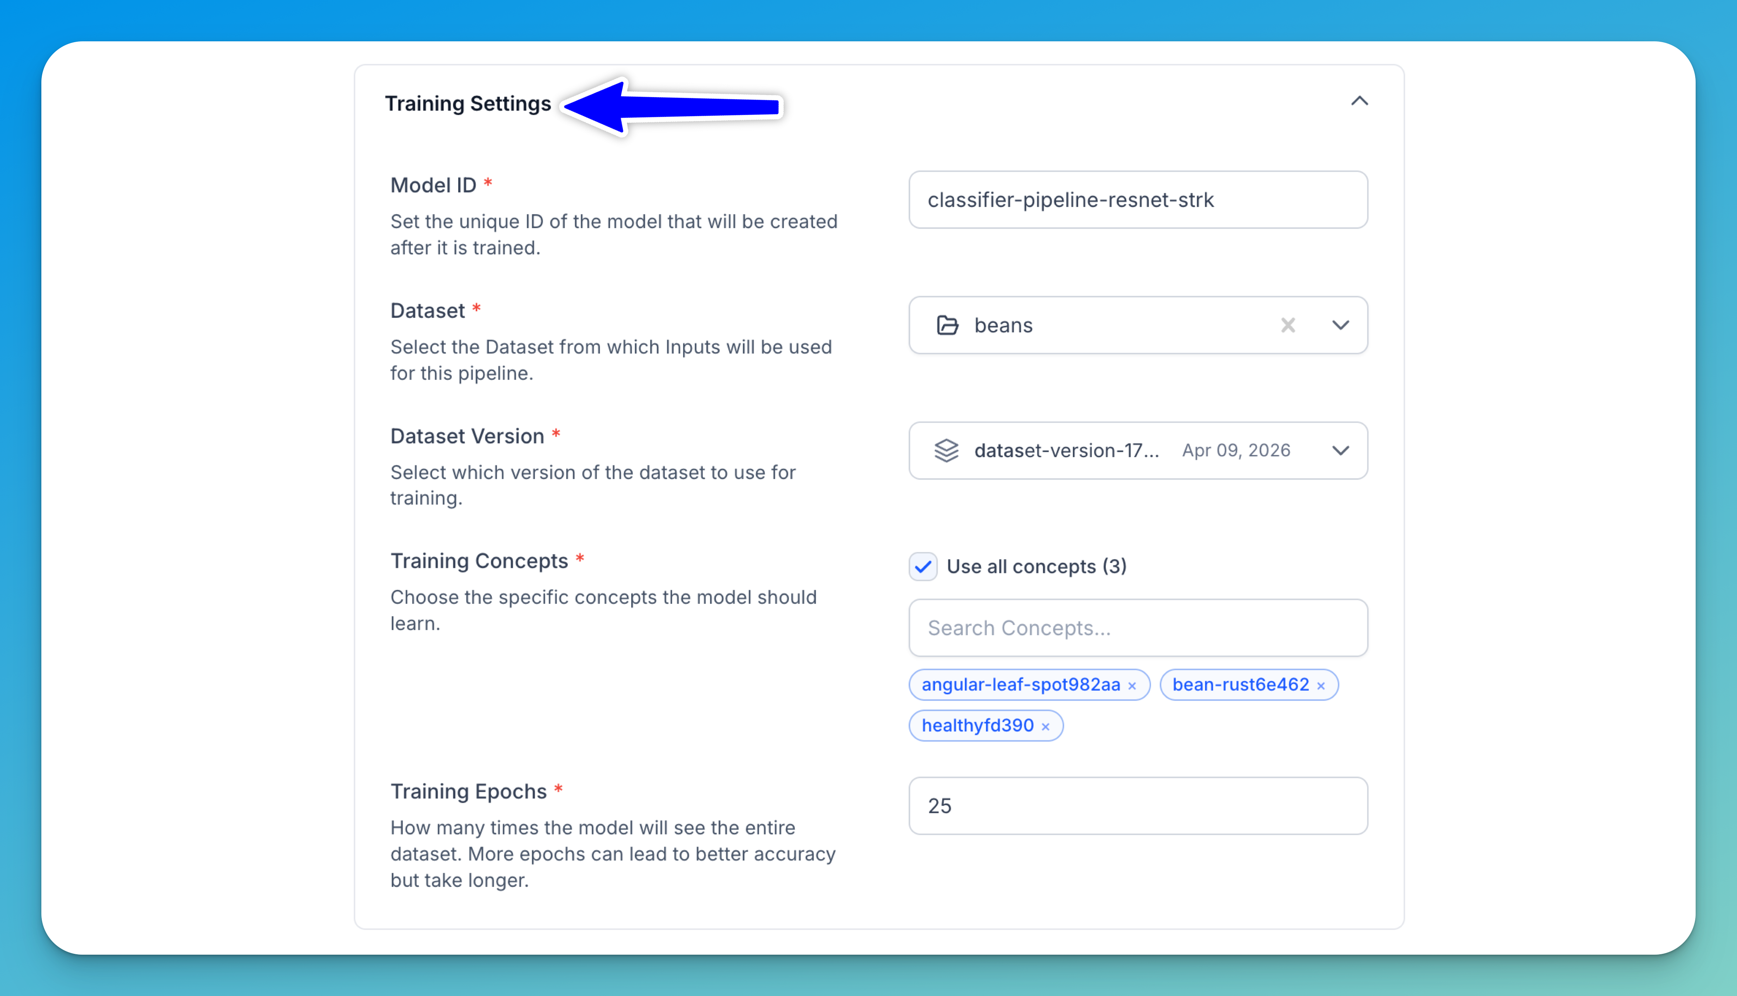This screenshot has height=996, width=1737.
Task: Click the healthyfd390 tag label
Action: [977, 726]
